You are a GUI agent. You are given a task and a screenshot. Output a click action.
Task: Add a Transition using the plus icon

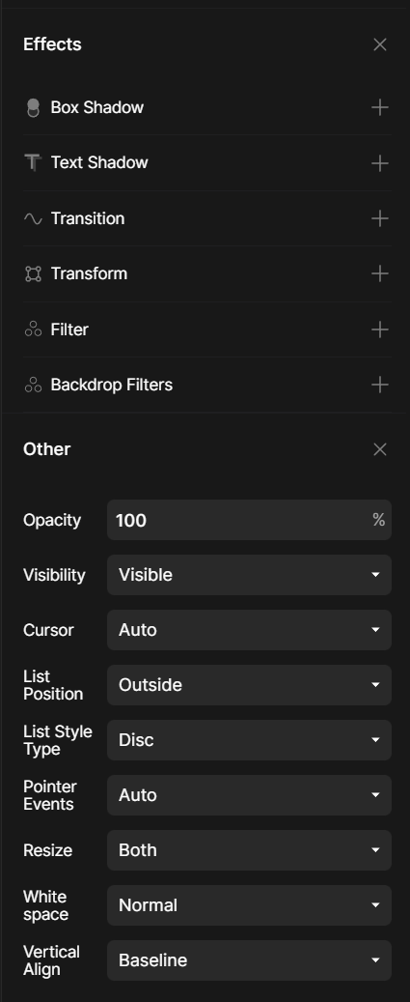(x=380, y=218)
